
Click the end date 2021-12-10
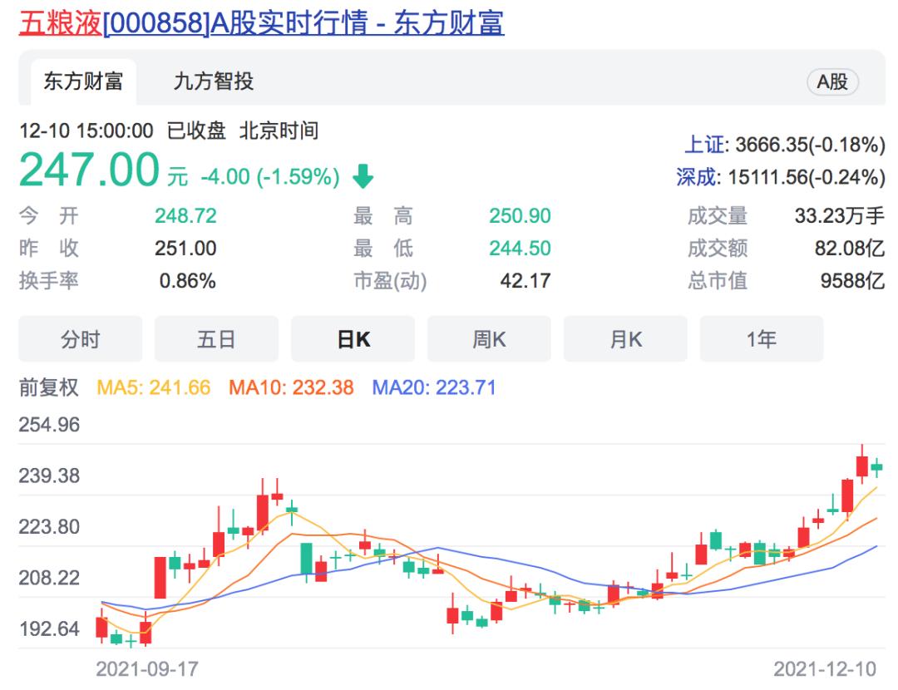click(x=825, y=669)
